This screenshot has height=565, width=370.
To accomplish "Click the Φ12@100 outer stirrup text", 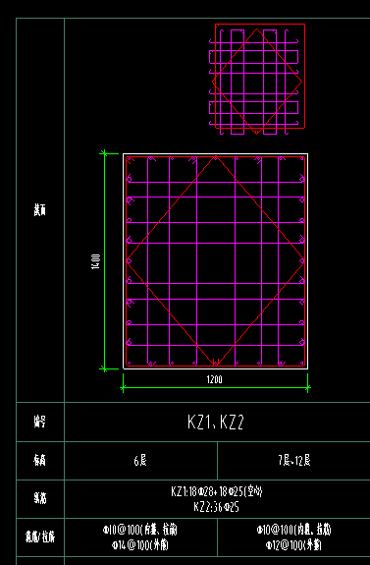I will (x=293, y=545).
